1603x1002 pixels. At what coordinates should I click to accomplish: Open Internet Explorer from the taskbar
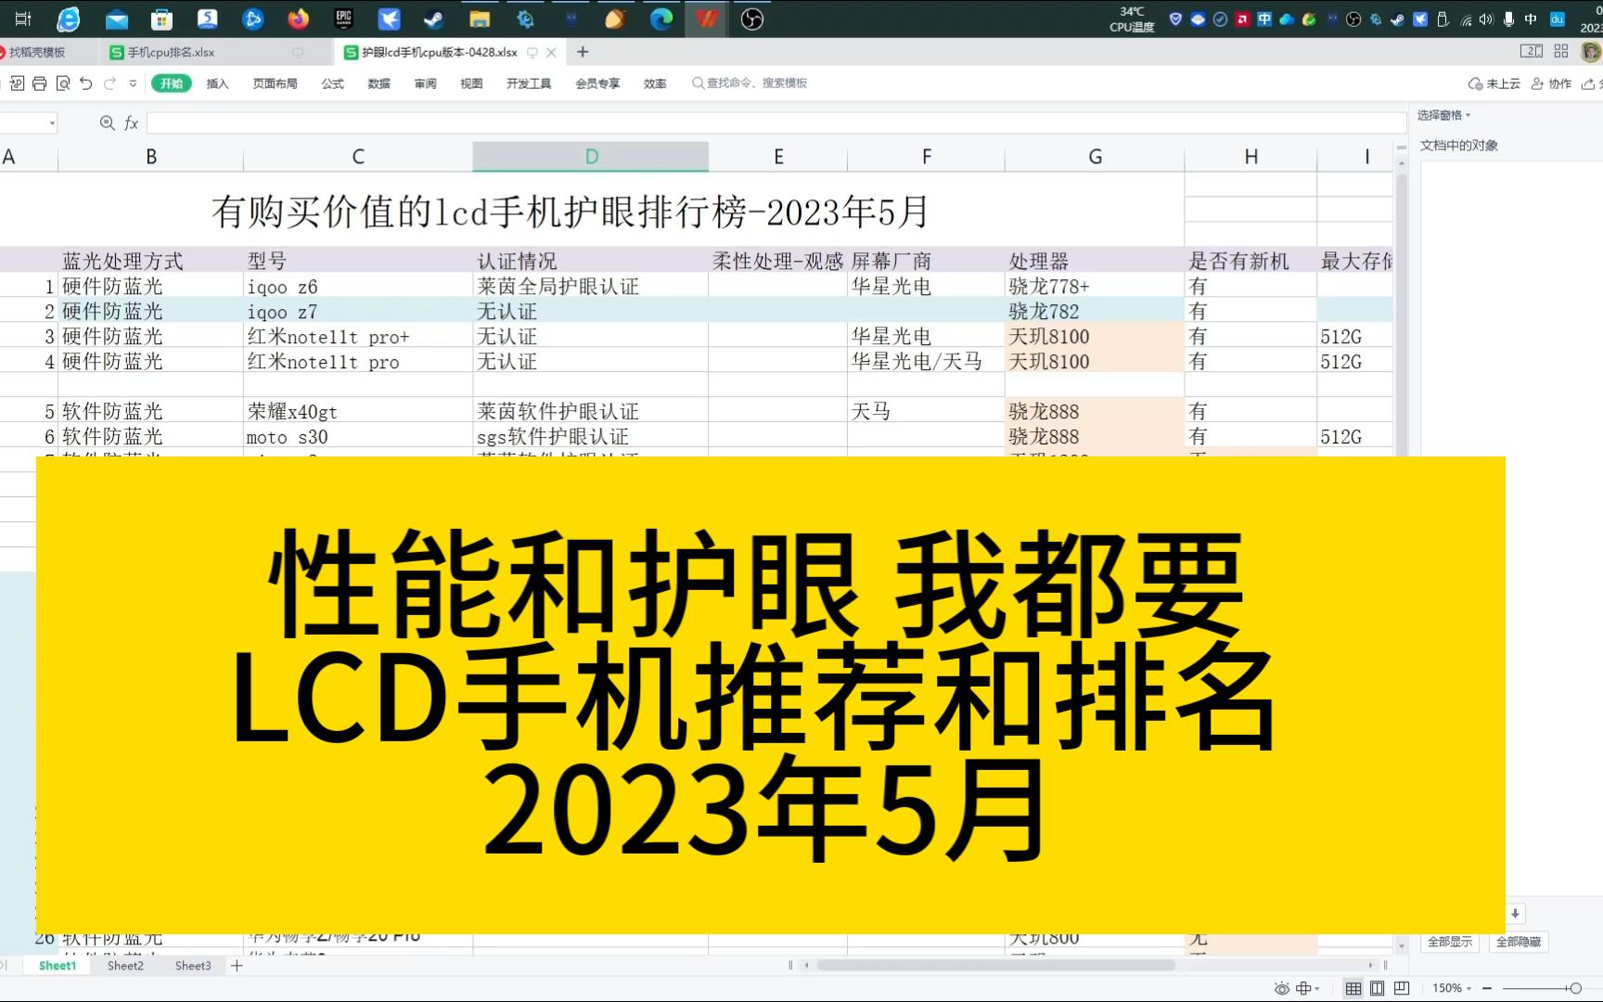(68, 19)
